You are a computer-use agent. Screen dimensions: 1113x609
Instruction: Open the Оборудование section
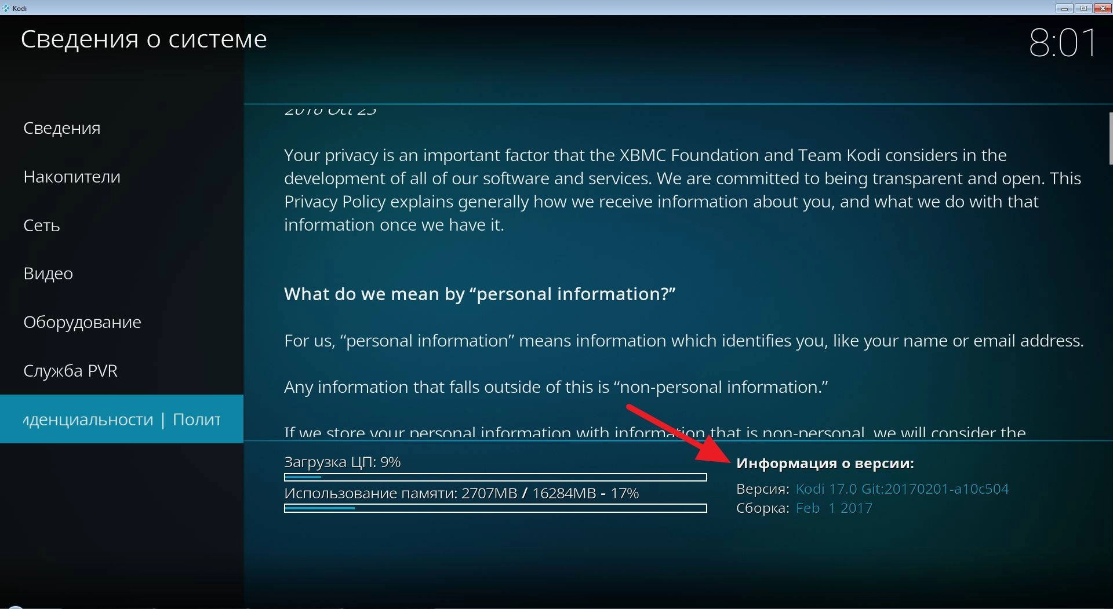pos(122,322)
